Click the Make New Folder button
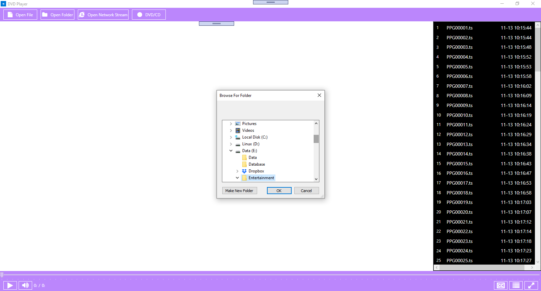 240,191
